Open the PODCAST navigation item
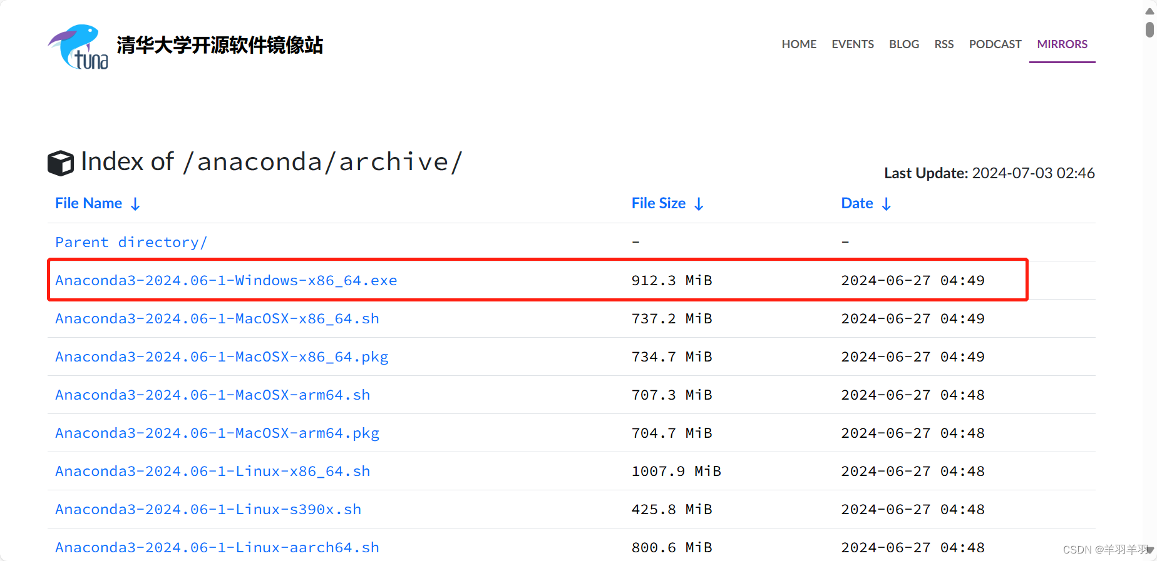 tap(995, 44)
